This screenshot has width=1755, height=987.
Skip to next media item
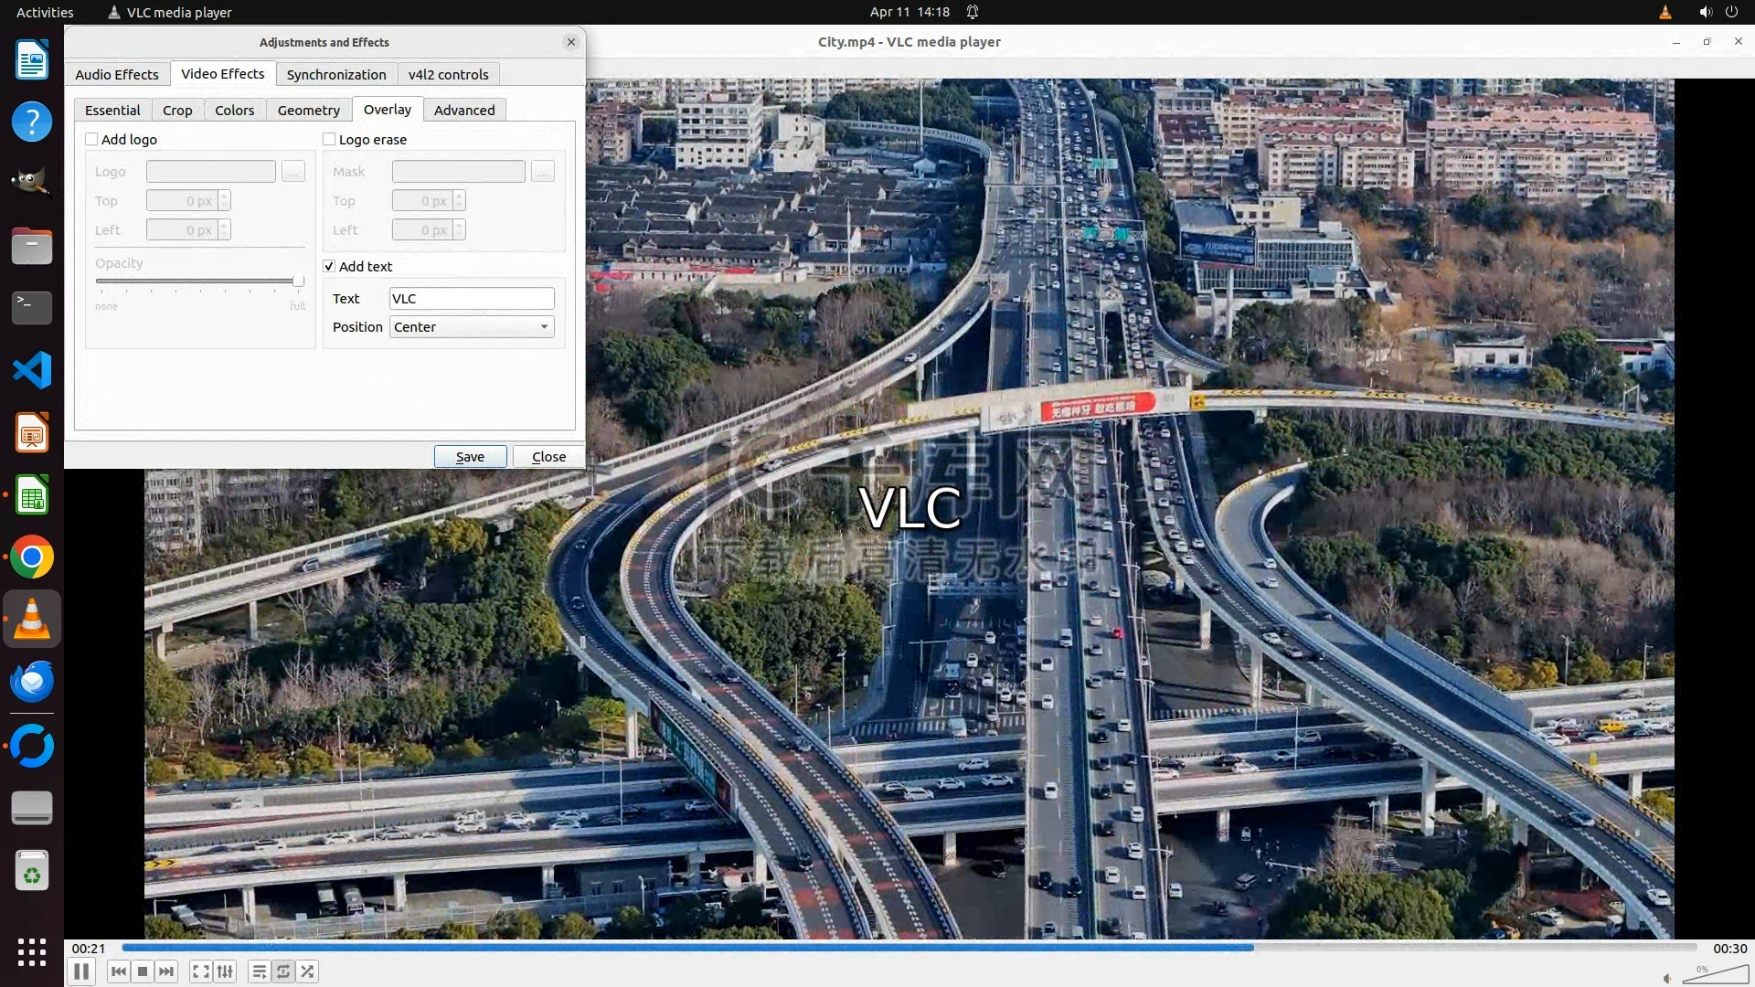(x=166, y=971)
